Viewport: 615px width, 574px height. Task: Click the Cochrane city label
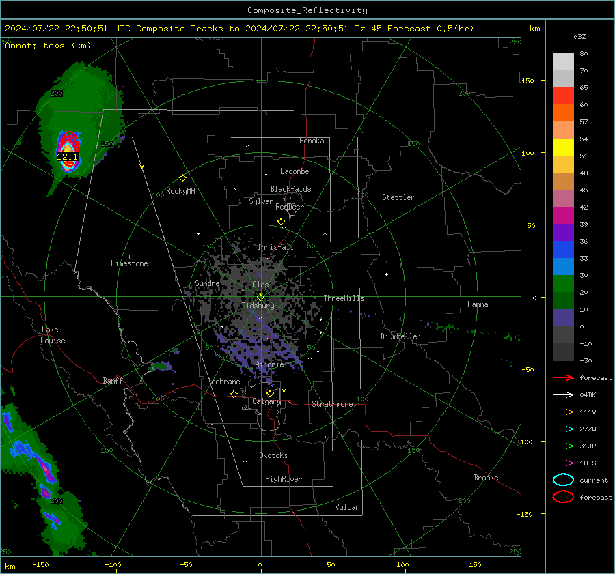pyautogui.click(x=223, y=382)
